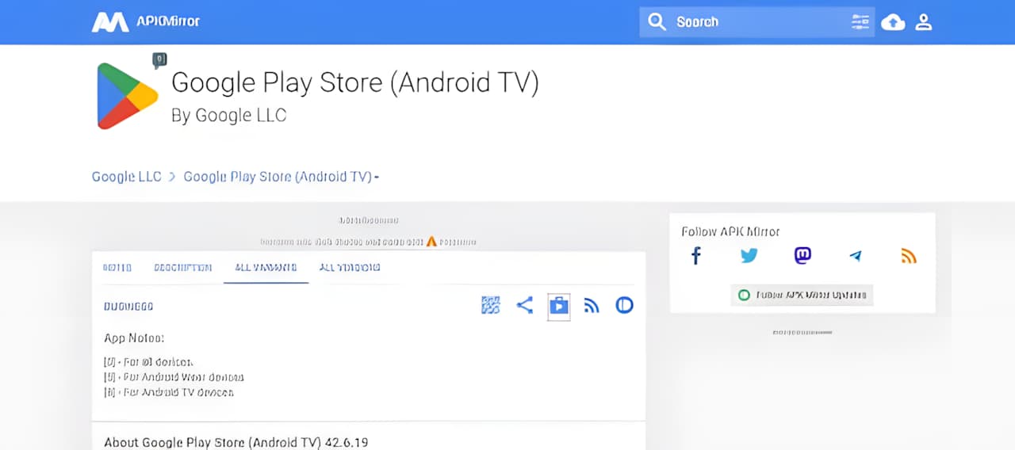Click the magnifying glass search icon
The width and height of the screenshot is (1015, 450).
[x=657, y=21]
